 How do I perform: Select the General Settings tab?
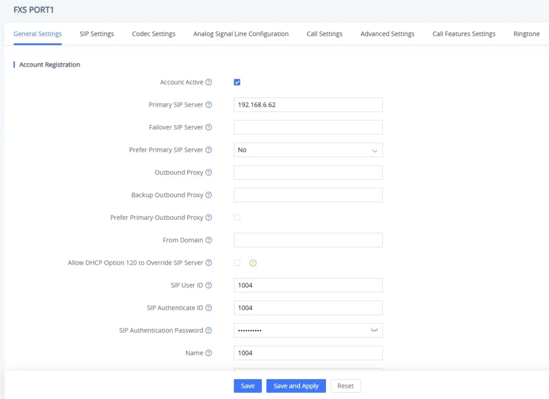[38, 34]
